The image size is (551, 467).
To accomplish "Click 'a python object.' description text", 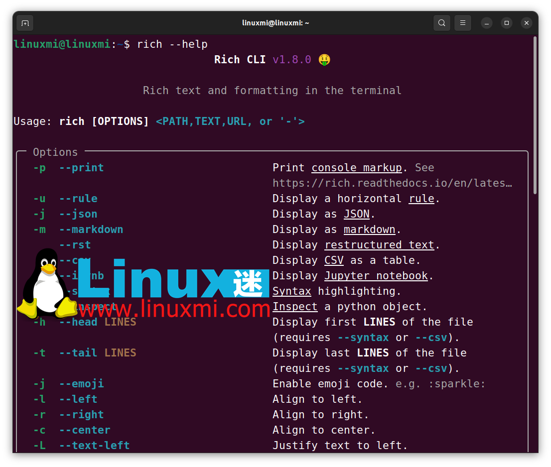I will tap(376, 307).
